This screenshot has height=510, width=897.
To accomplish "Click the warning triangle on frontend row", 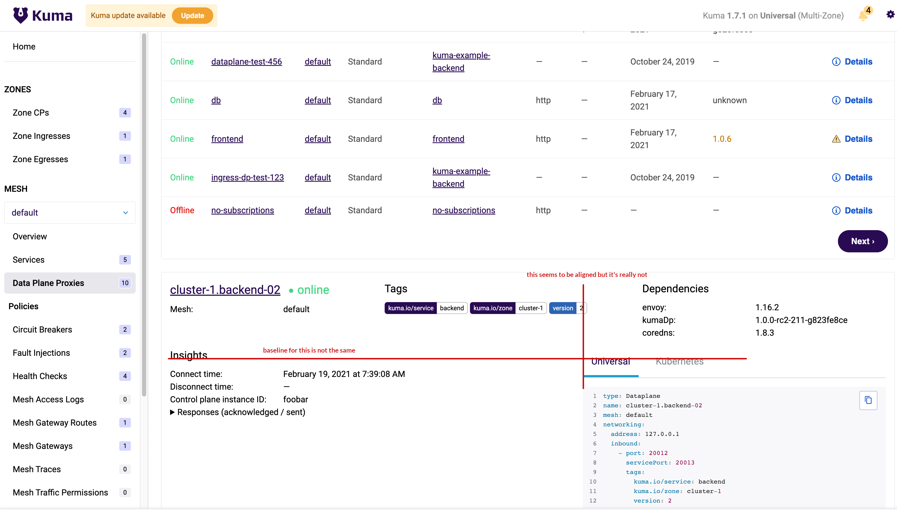I will coord(836,139).
